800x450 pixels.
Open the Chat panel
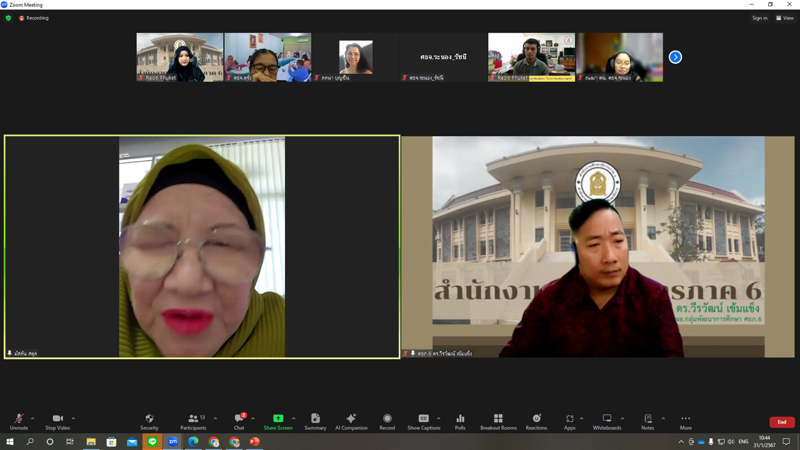coord(239,422)
